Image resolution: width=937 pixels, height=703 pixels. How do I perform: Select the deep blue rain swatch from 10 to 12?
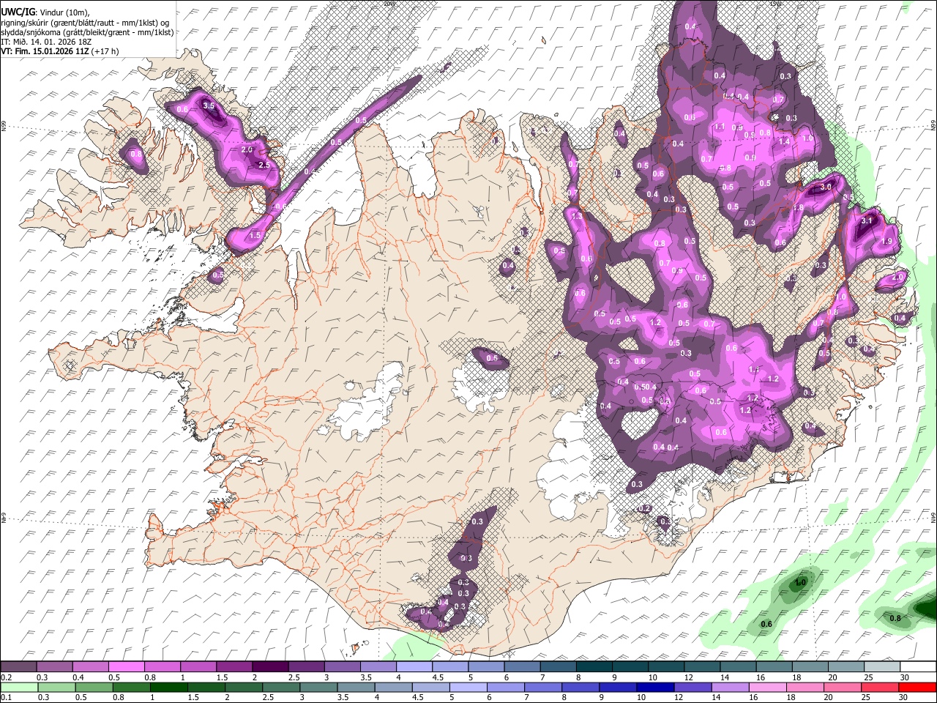pyautogui.click(x=656, y=687)
